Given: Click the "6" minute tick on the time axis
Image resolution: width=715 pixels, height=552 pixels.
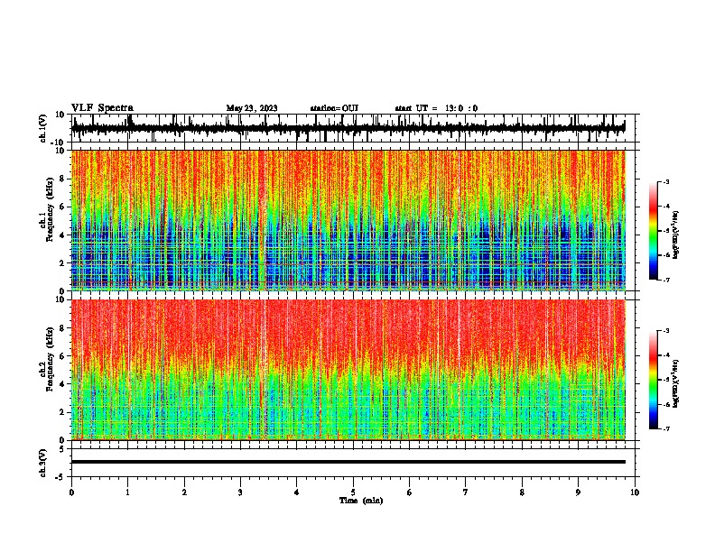Looking at the screenshot, I should point(410,492).
